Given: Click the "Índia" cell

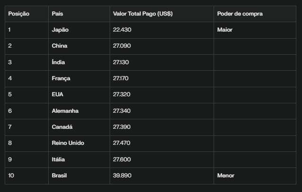Looking at the screenshot, I should click(59, 62).
